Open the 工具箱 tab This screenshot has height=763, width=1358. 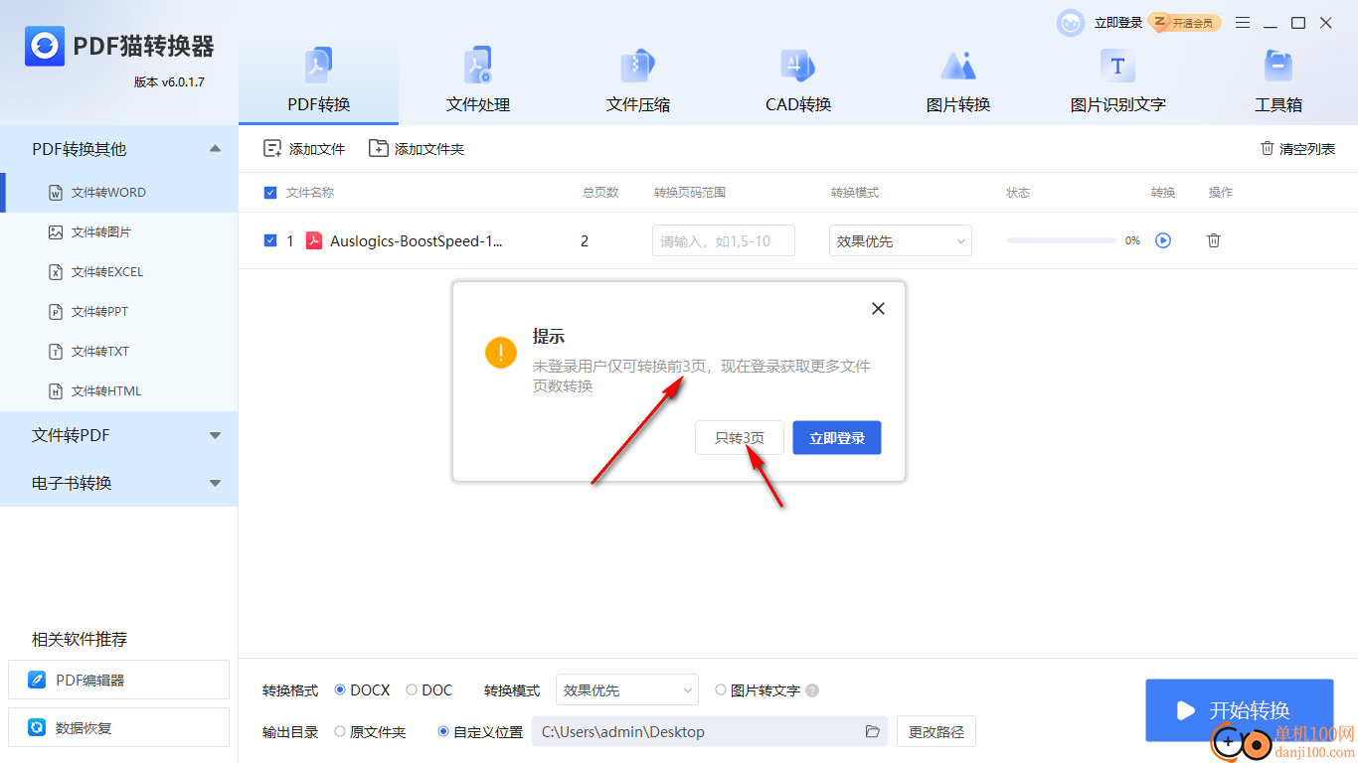tap(1277, 81)
